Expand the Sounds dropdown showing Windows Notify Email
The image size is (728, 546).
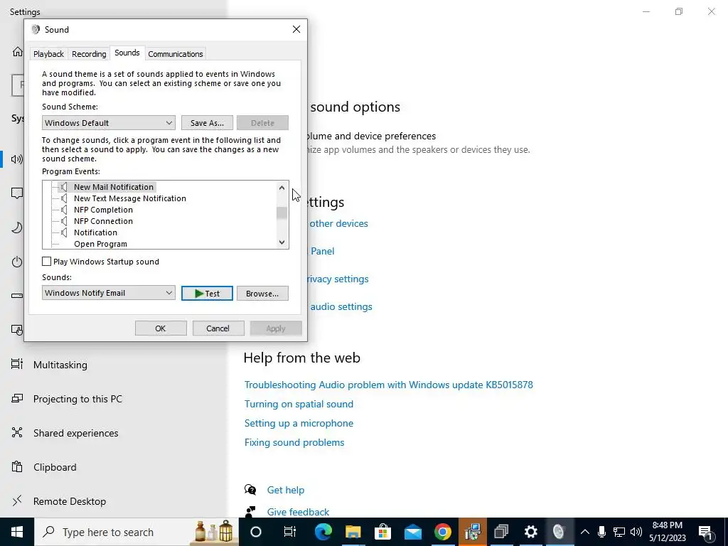[109, 293]
